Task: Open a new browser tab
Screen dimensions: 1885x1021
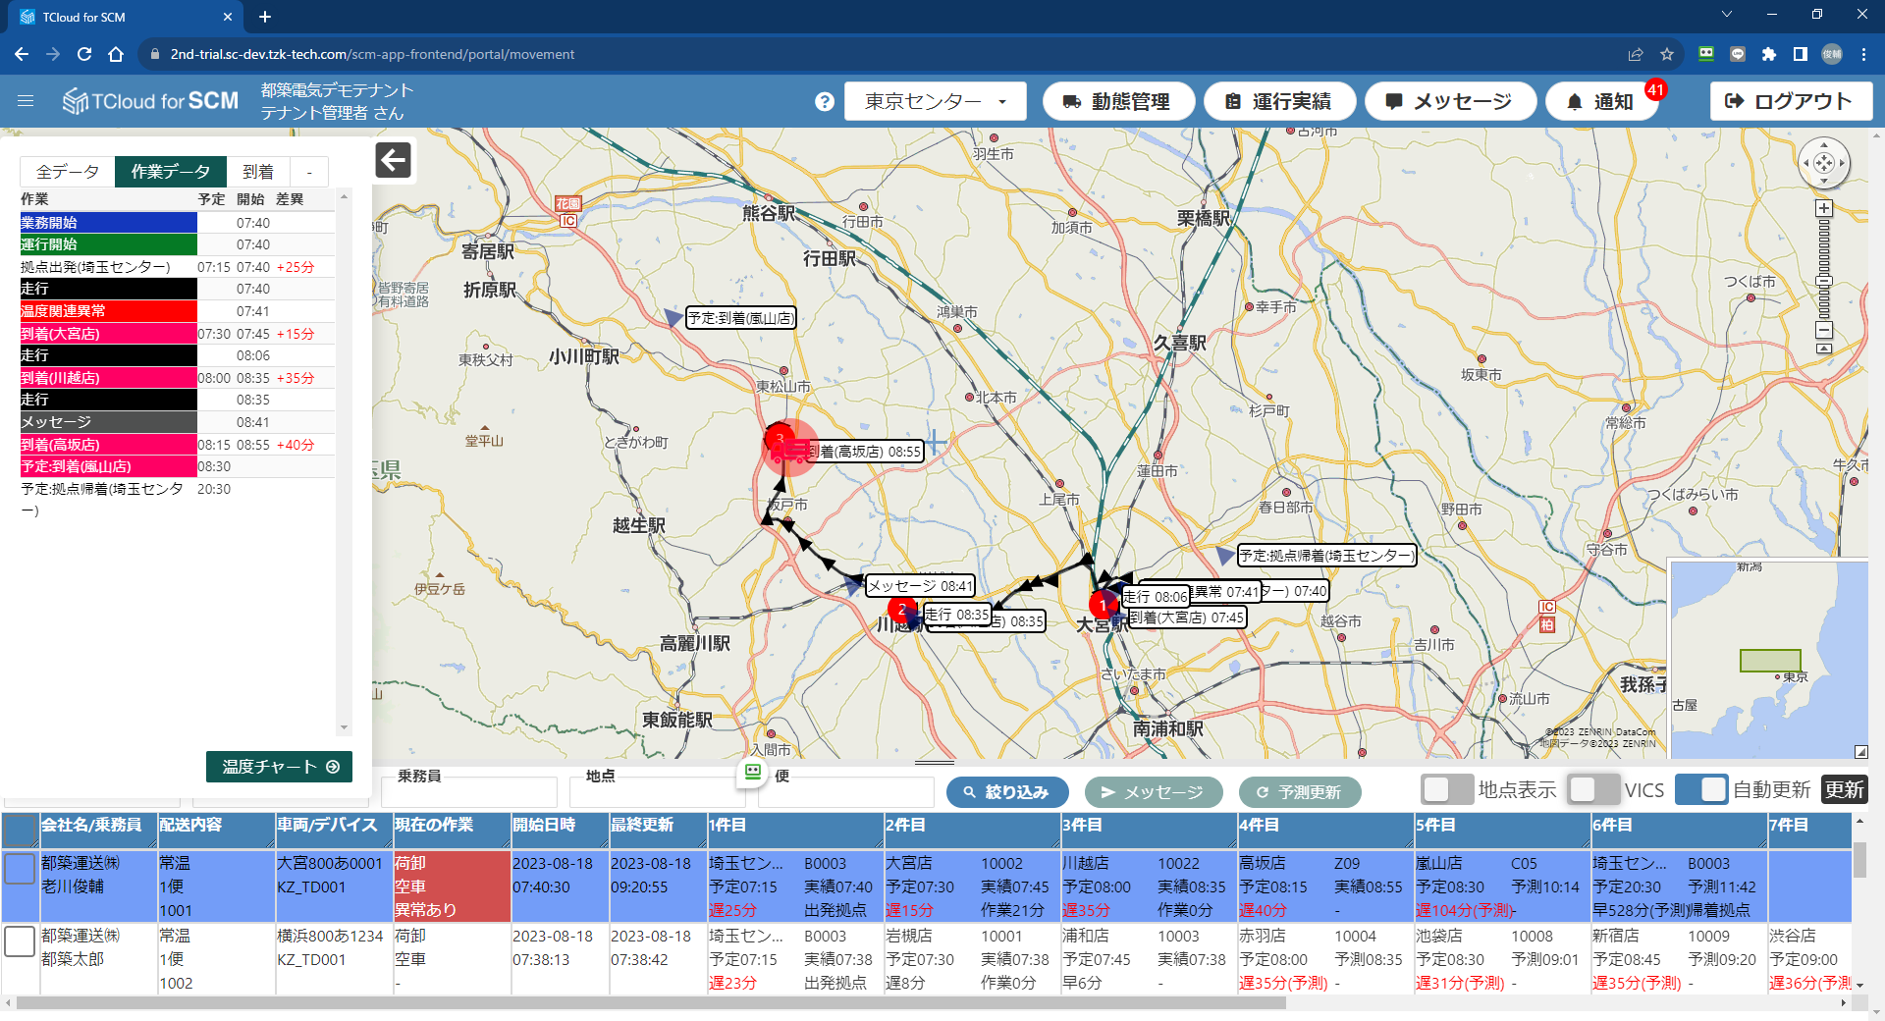Action: [x=265, y=17]
